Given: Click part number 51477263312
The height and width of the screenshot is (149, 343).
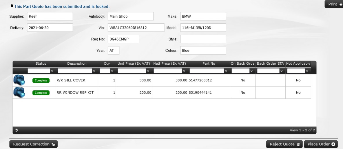Looking at the screenshot, I should click(x=200, y=80).
